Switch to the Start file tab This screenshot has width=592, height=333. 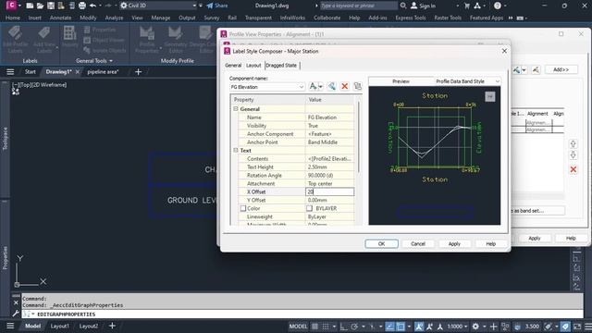(x=31, y=72)
